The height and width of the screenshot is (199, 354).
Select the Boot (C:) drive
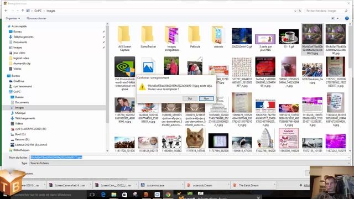[20, 134]
